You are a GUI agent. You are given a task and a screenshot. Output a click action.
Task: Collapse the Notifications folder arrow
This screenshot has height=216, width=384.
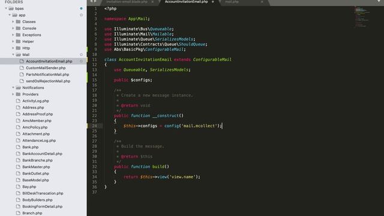pyautogui.click(x=13, y=88)
